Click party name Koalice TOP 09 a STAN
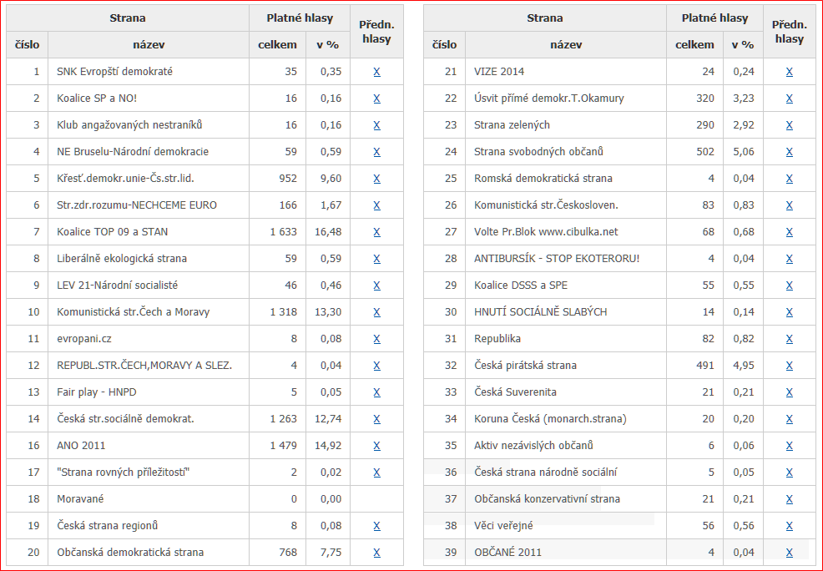 click(x=113, y=232)
